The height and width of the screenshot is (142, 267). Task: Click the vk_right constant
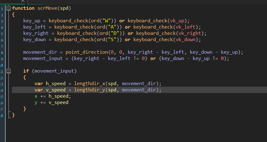(x=190, y=34)
